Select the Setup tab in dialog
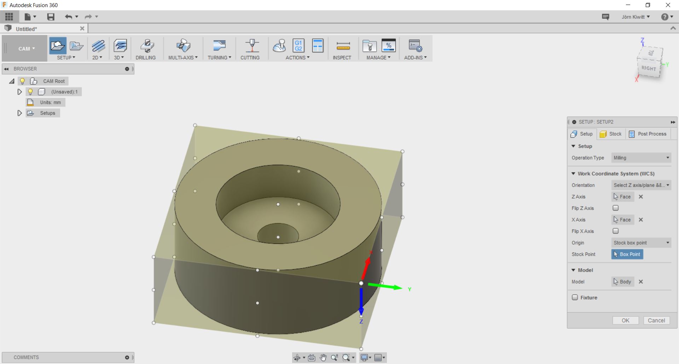Image resolution: width=679 pixels, height=364 pixels. [582, 134]
